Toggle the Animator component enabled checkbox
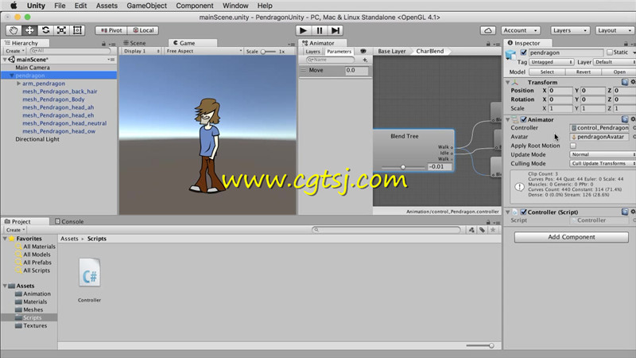 [x=524, y=119]
